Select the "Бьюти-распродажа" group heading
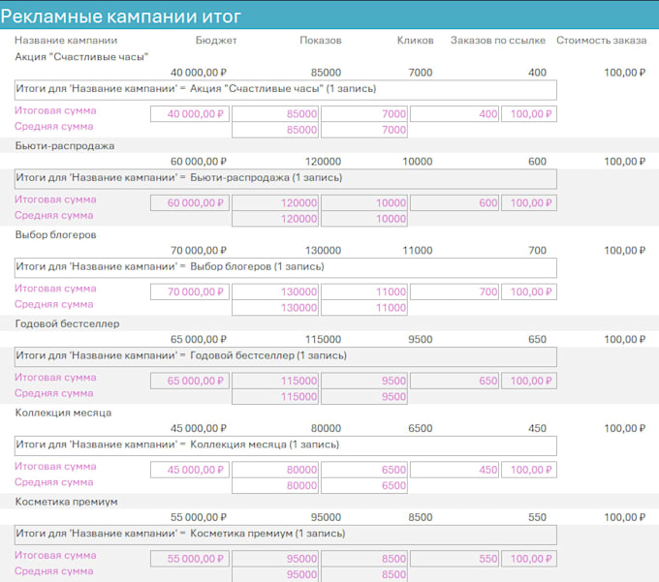This screenshot has height=582, width=659. [x=65, y=145]
